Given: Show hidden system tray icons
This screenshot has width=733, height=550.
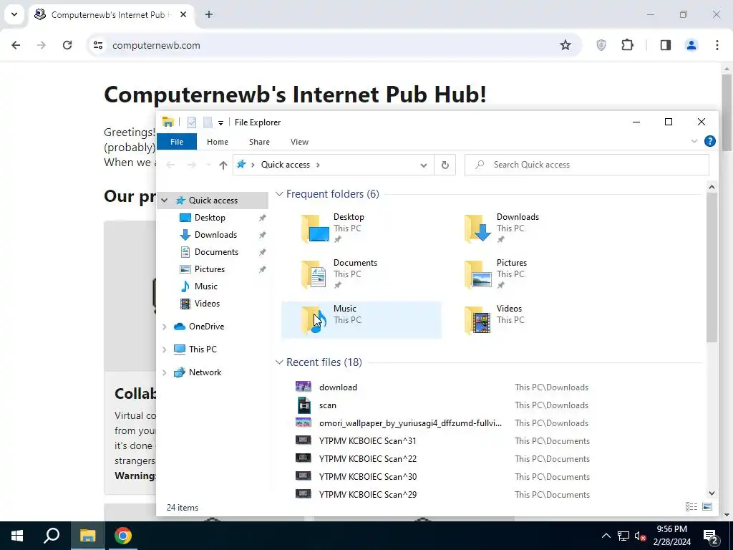Looking at the screenshot, I should [x=606, y=536].
